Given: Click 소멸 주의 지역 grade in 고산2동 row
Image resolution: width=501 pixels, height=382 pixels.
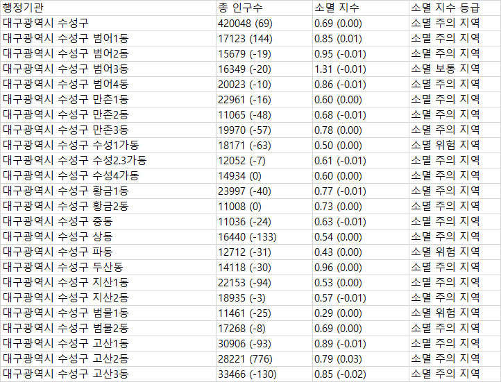Looking at the screenshot, I should click(445, 358).
